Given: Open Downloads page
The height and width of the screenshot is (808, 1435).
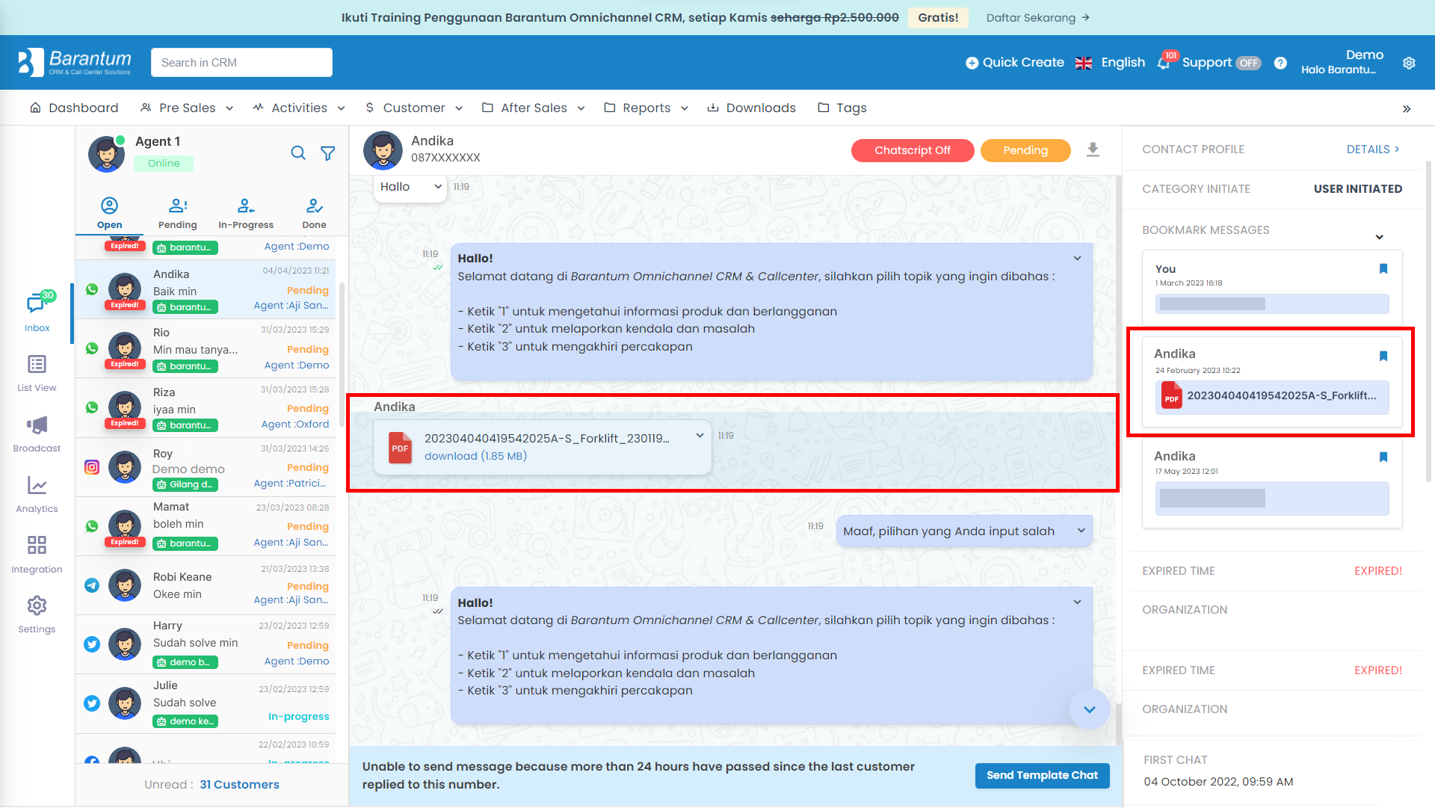Looking at the screenshot, I should click(x=751, y=108).
